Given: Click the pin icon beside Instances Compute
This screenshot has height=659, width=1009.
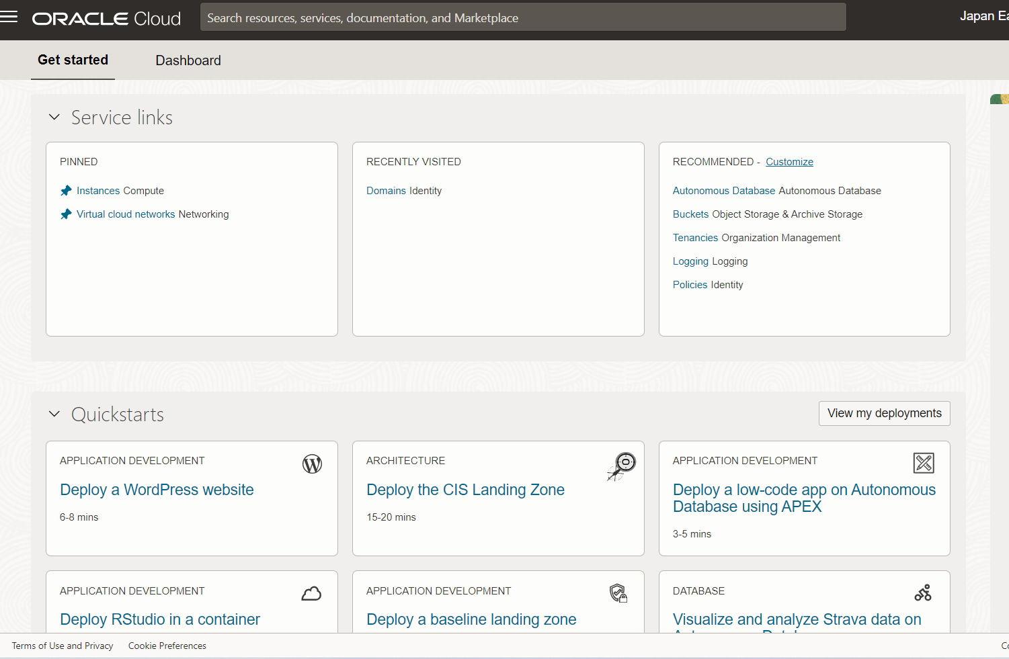Looking at the screenshot, I should (x=66, y=191).
